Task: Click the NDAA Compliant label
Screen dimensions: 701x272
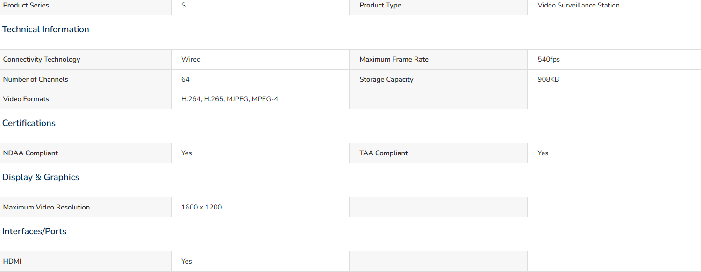Action: click(31, 153)
